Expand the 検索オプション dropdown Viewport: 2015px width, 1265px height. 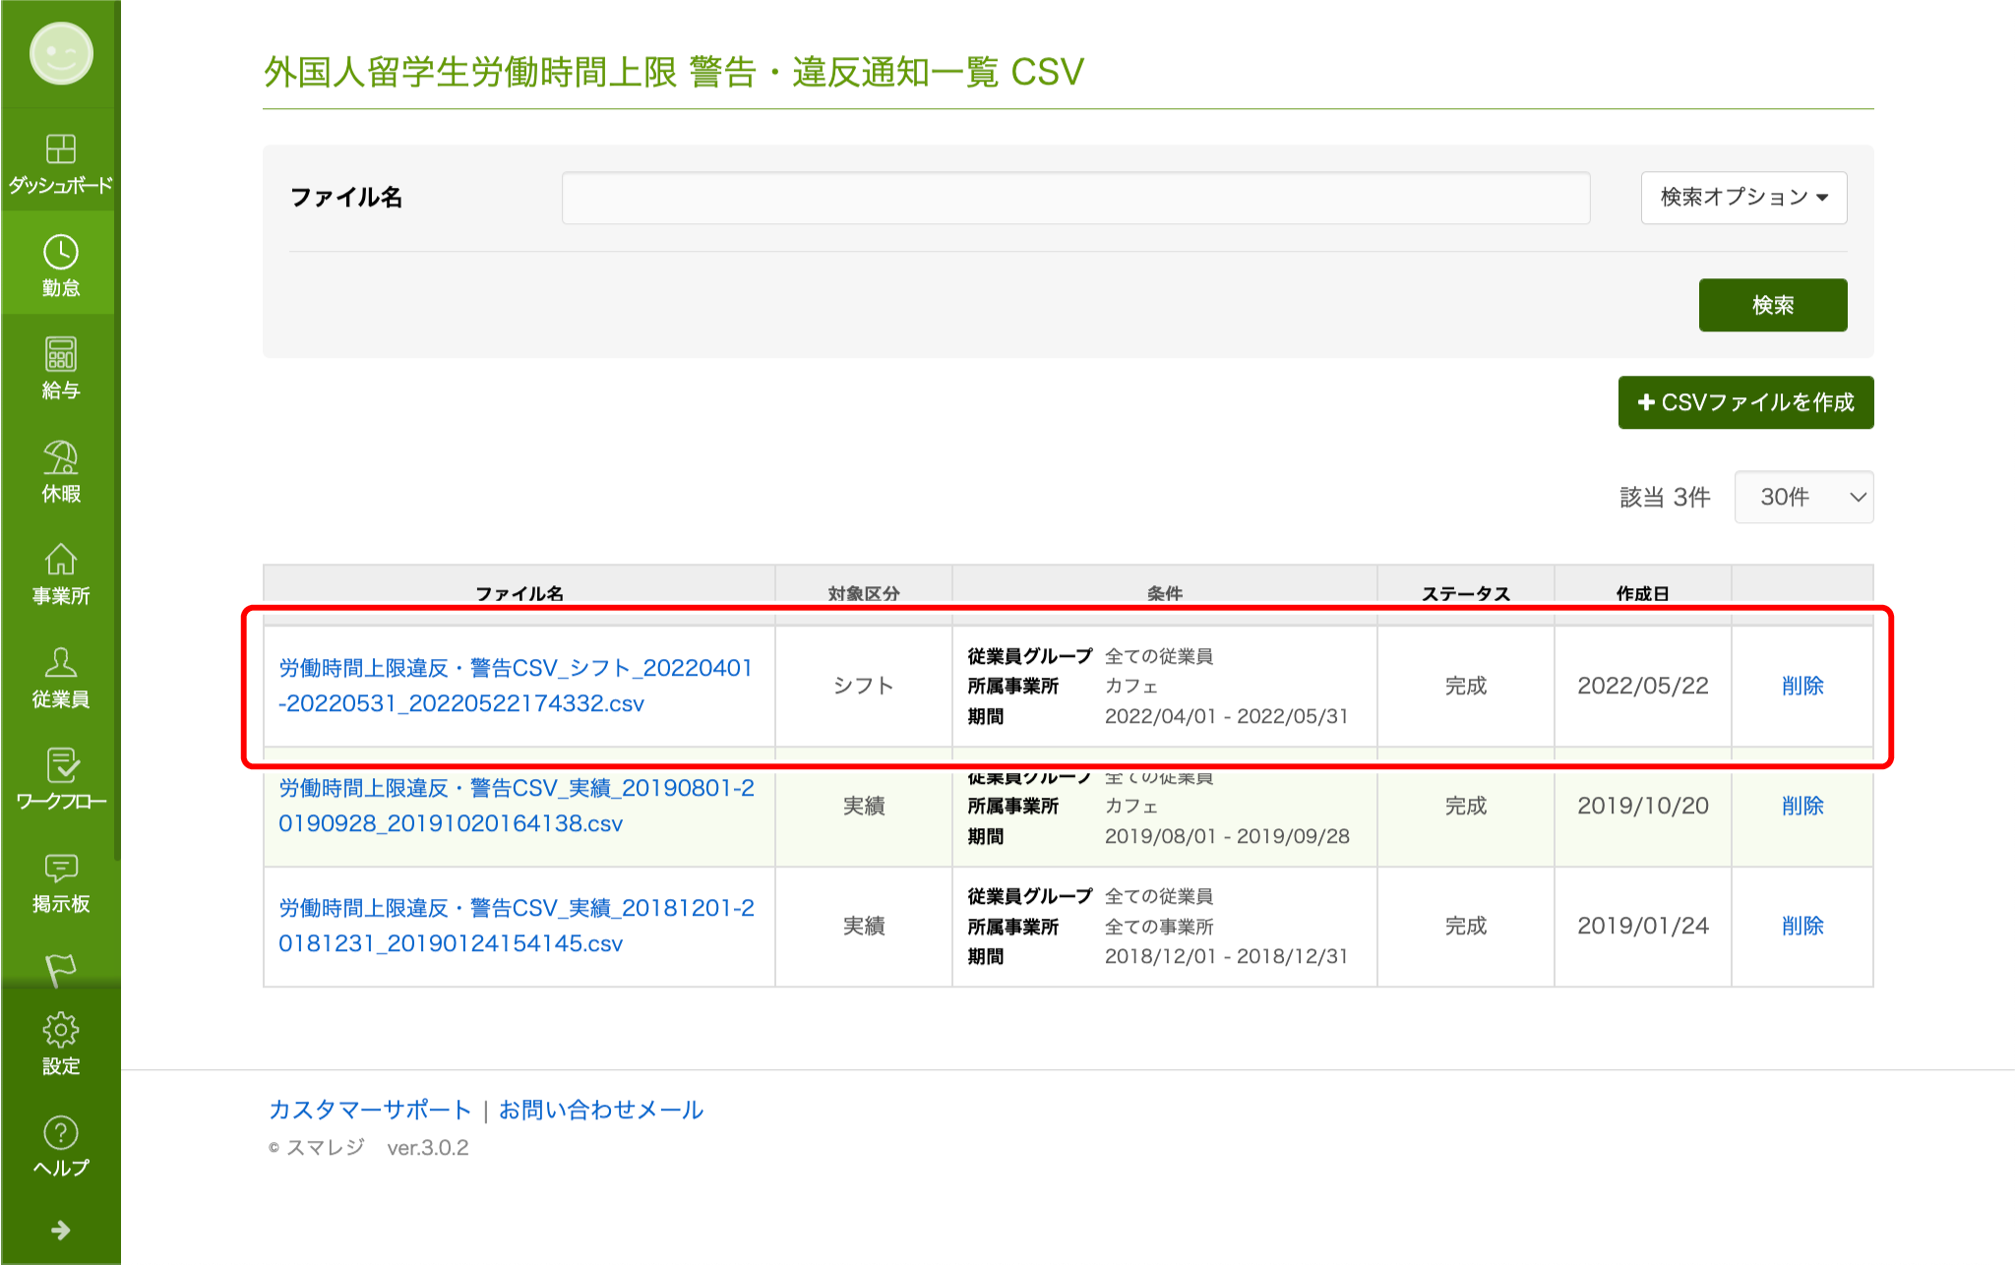pos(1743,197)
